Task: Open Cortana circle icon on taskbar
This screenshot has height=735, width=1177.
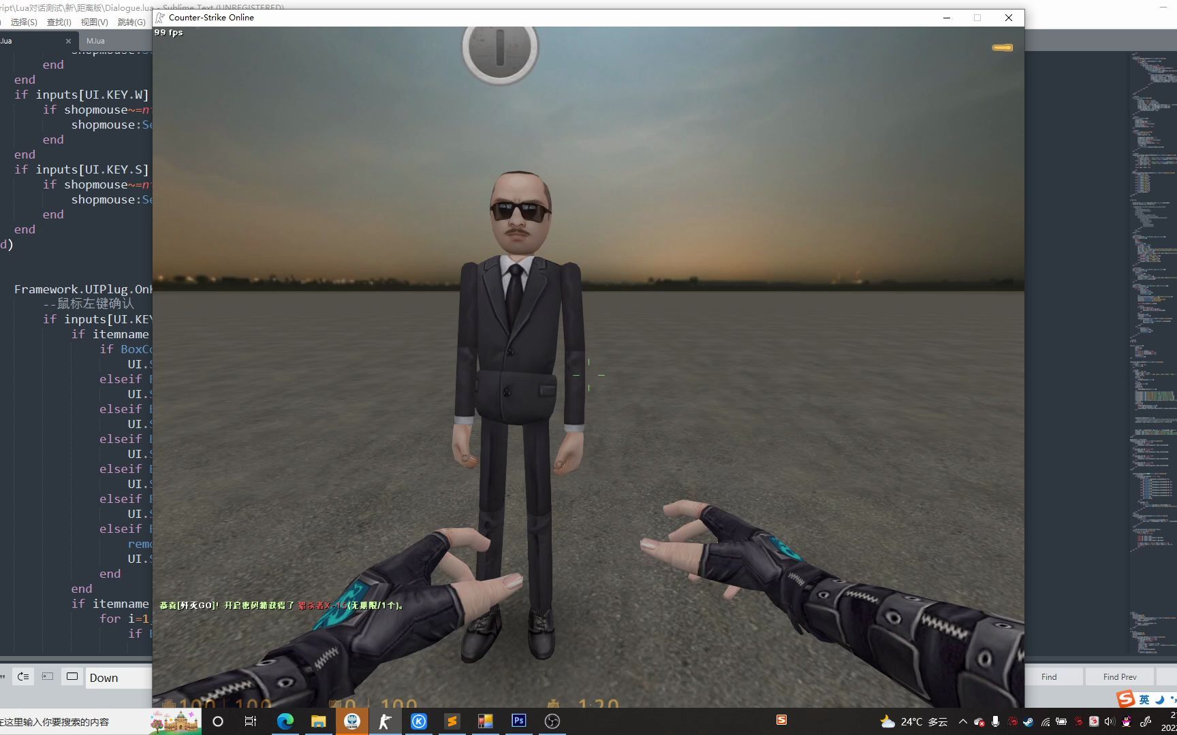Action: [x=218, y=721]
